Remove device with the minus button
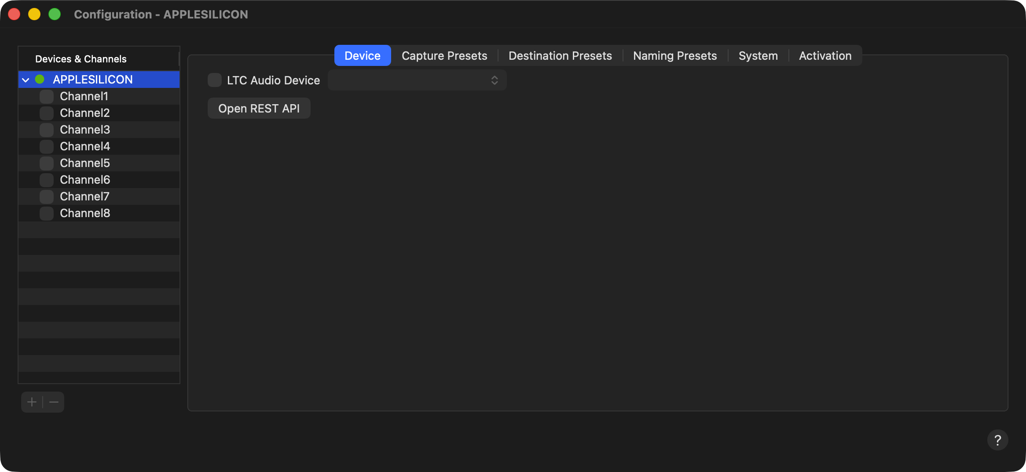The width and height of the screenshot is (1026, 472). [54, 402]
